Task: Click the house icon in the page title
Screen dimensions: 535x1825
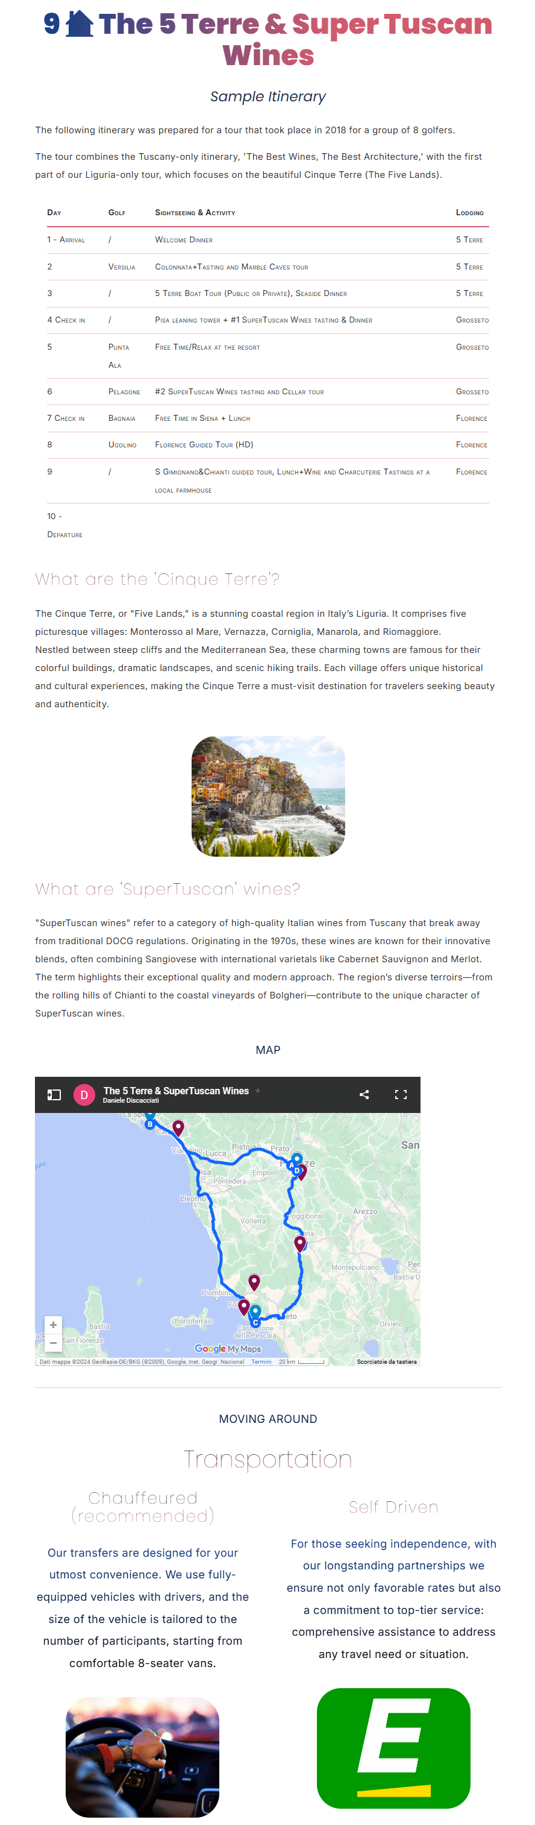Action: coord(80,24)
